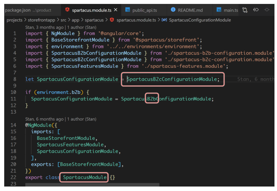
Task: Click line number 8 in the gutter
Action: tap(15, 79)
